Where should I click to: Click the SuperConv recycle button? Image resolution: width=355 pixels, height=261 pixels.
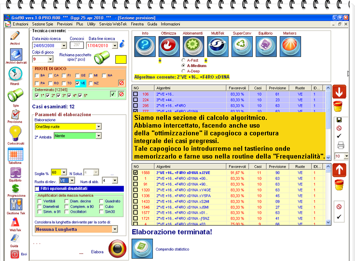pyautogui.click(x=242, y=46)
